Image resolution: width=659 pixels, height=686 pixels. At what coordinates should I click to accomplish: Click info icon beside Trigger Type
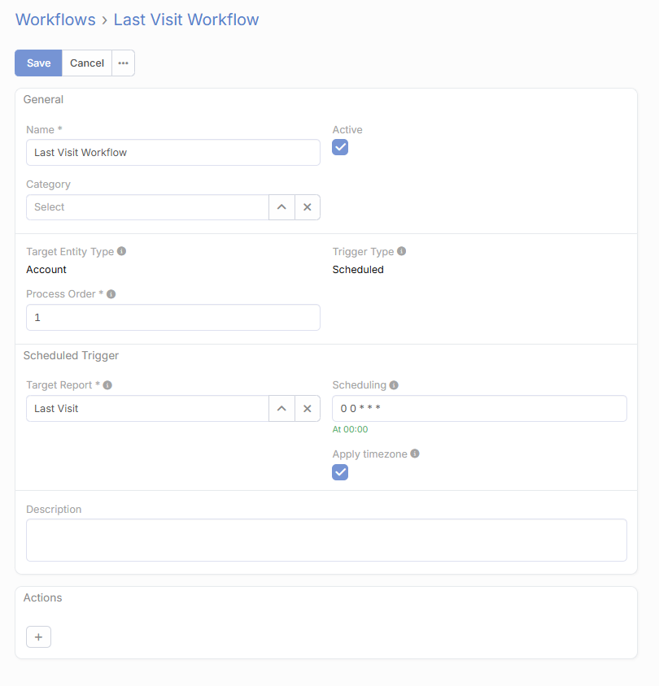pyautogui.click(x=401, y=251)
